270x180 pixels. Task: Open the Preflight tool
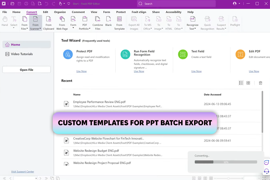(x=235, y=21)
